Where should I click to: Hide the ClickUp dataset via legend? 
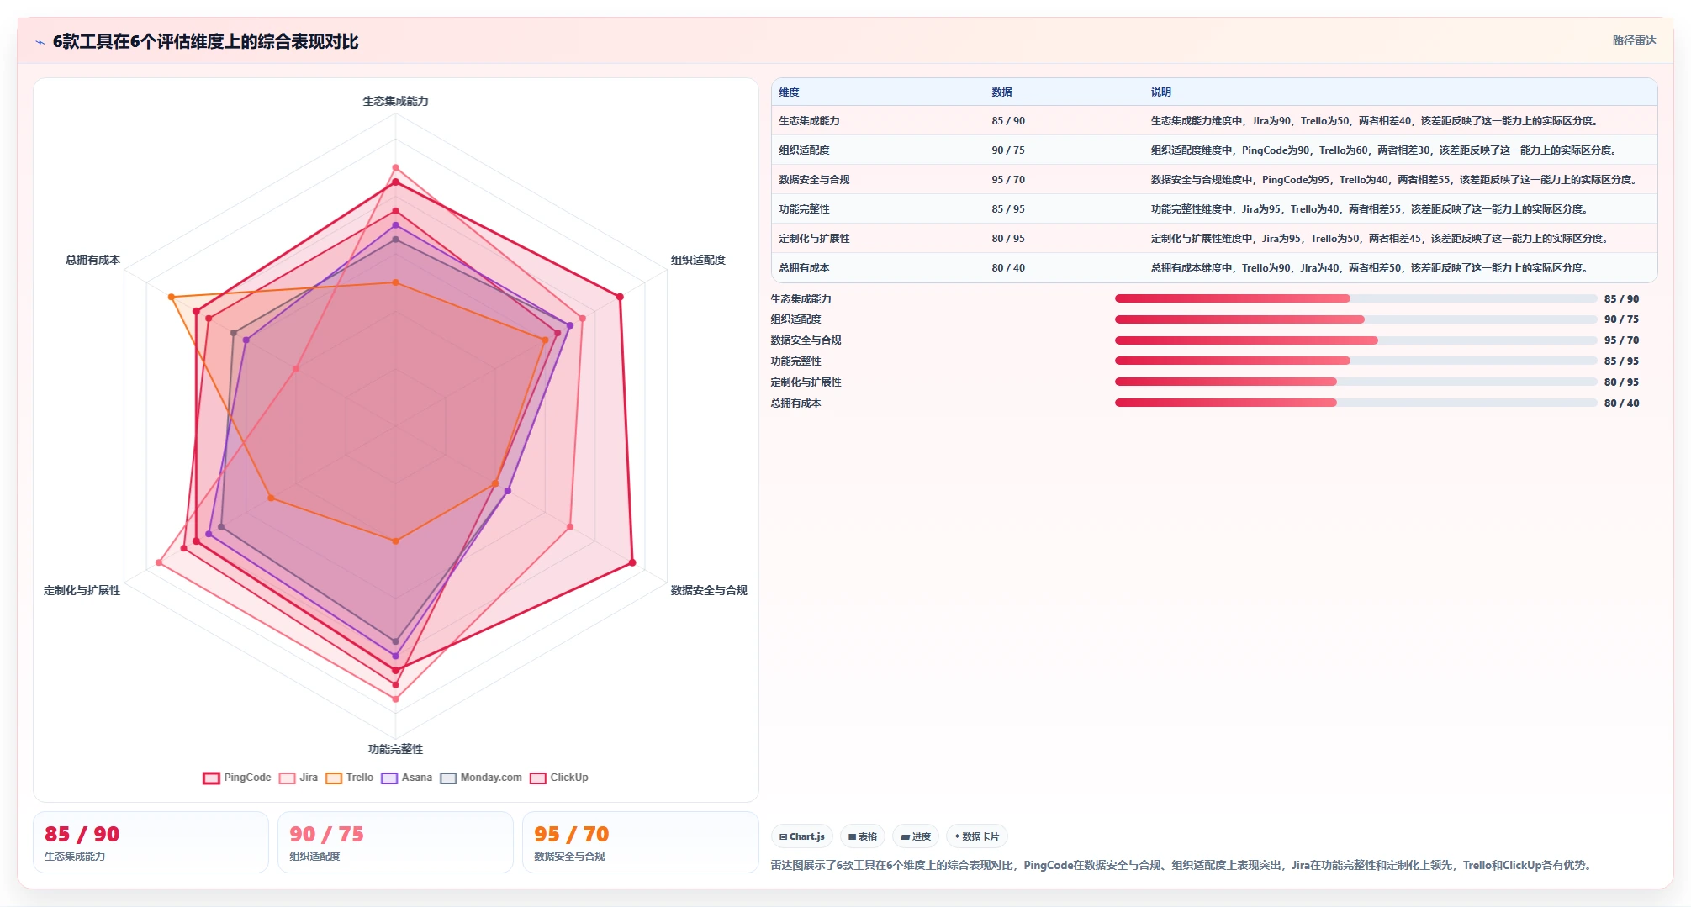(x=538, y=778)
